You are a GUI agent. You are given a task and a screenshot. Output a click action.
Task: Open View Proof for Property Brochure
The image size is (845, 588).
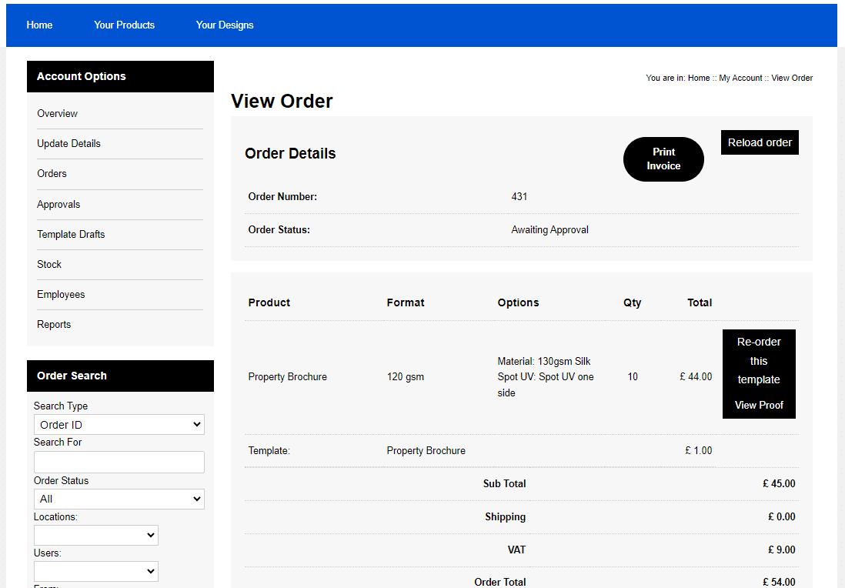[759, 405]
